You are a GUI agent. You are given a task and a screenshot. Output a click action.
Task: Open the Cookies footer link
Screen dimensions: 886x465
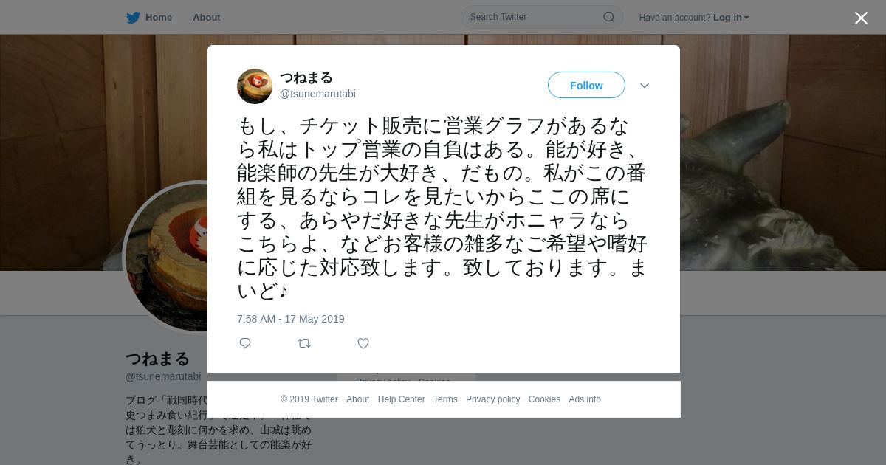pos(544,399)
